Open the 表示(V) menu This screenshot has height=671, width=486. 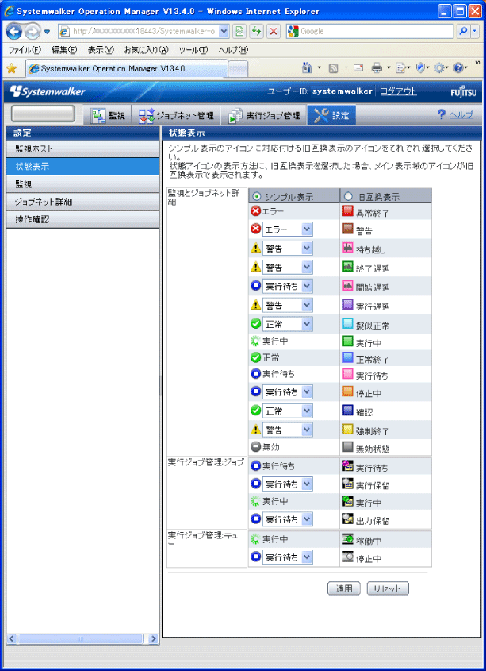[101, 50]
